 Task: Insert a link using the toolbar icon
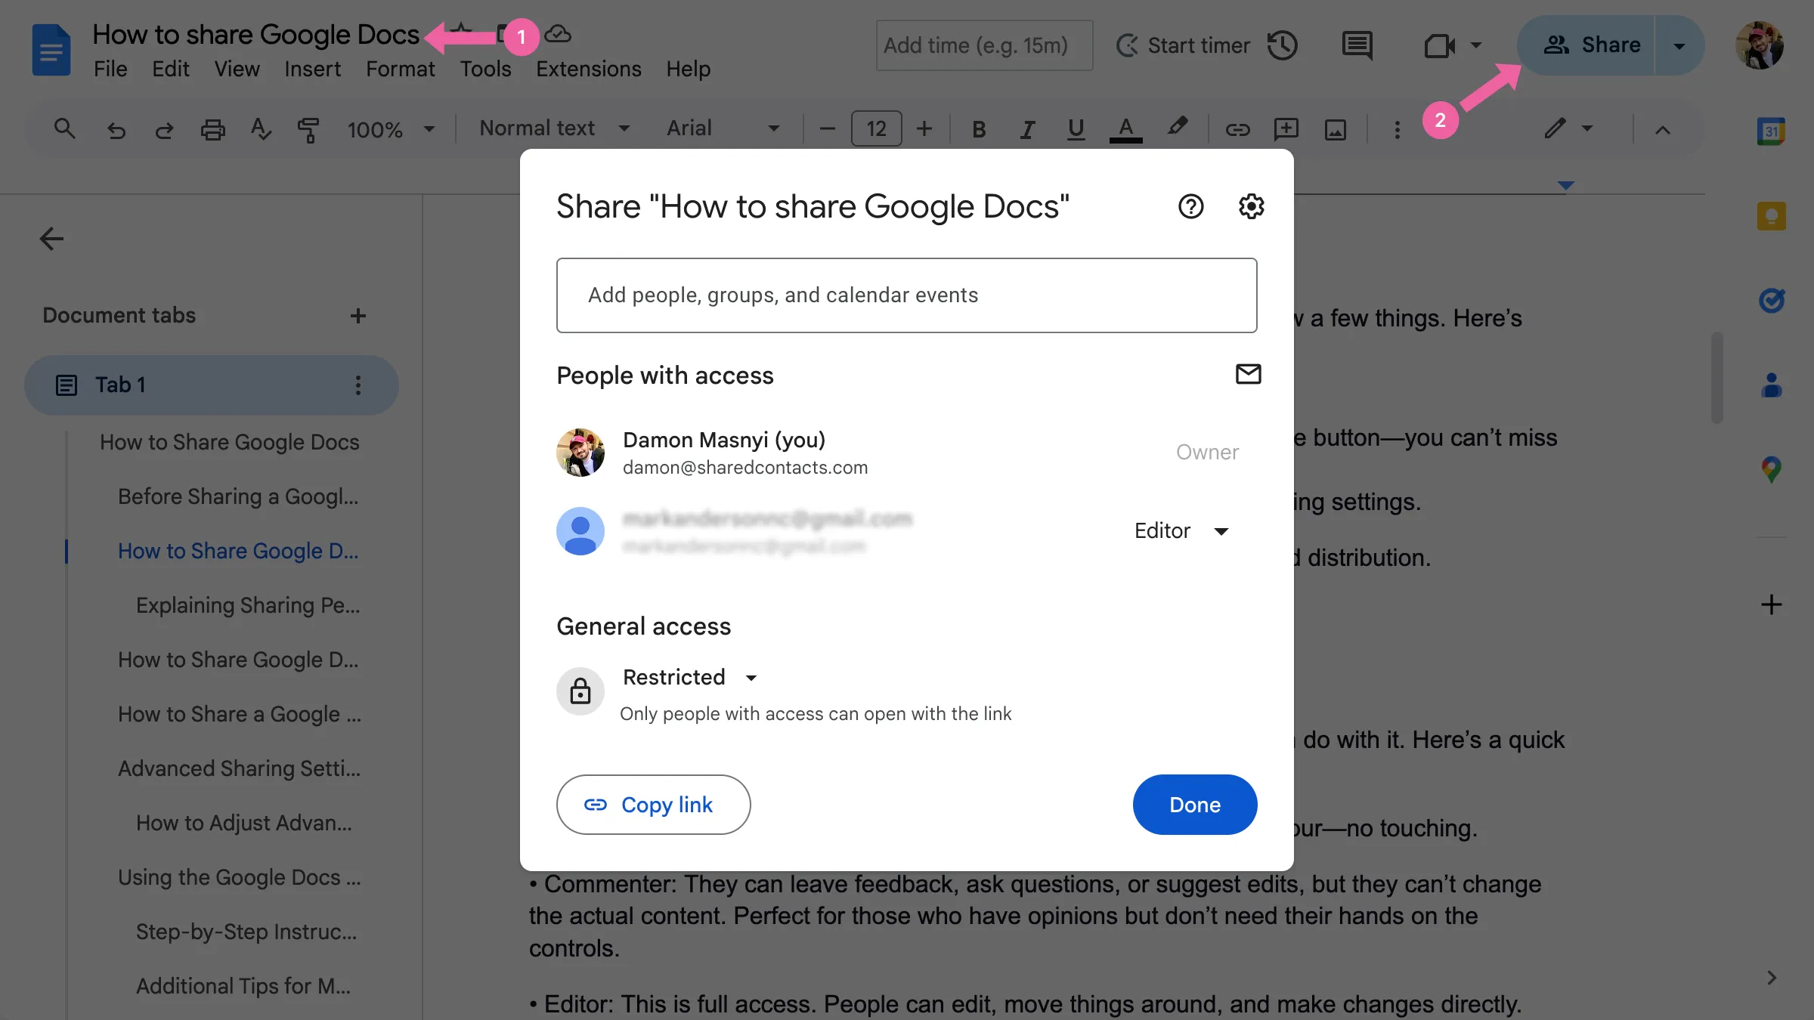1237,128
